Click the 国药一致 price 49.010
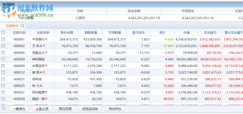Image resolution: width=243 pixels, height=114 pixels. click(x=168, y=99)
